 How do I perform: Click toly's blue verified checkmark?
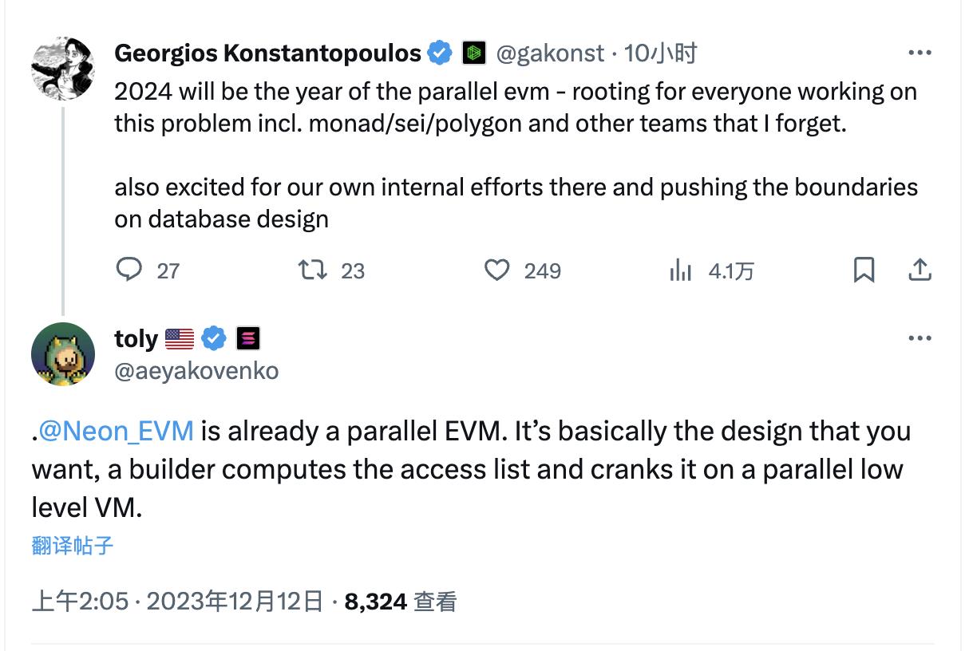tap(213, 339)
